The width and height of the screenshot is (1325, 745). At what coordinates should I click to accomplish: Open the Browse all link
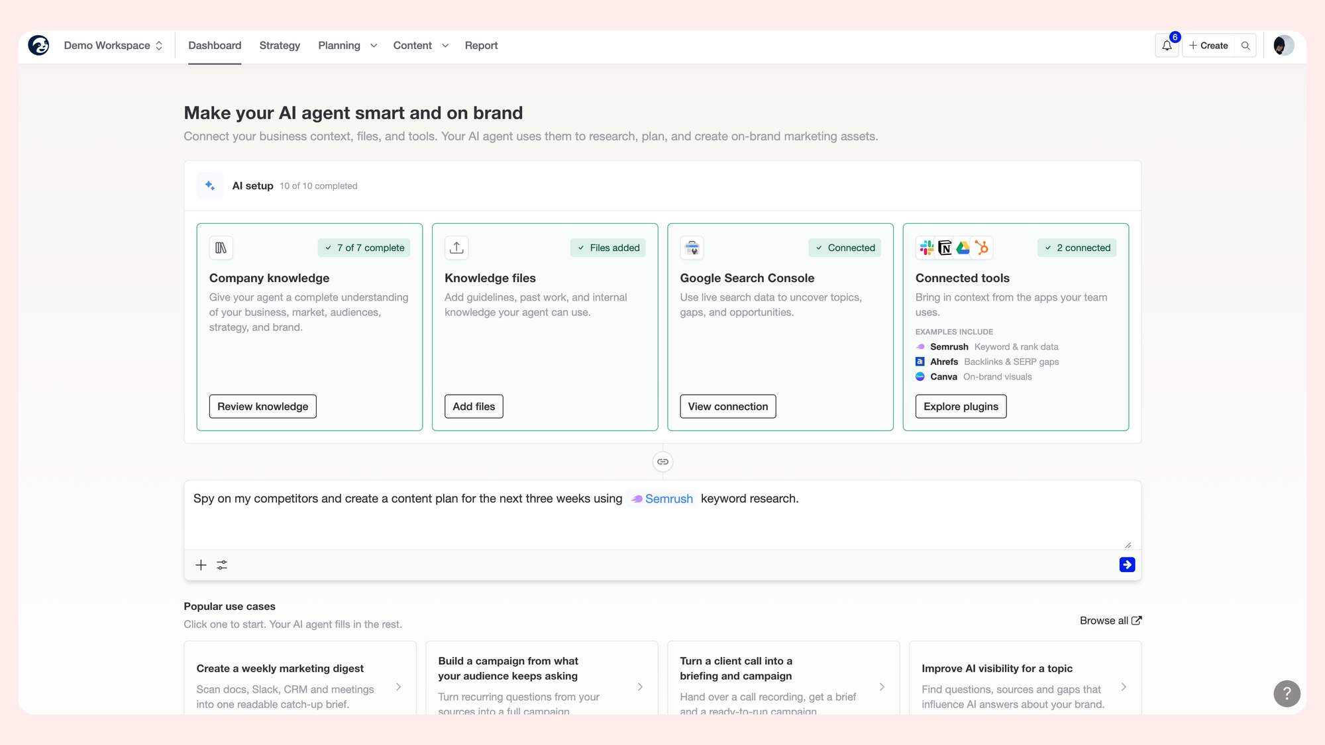point(1110,621)
